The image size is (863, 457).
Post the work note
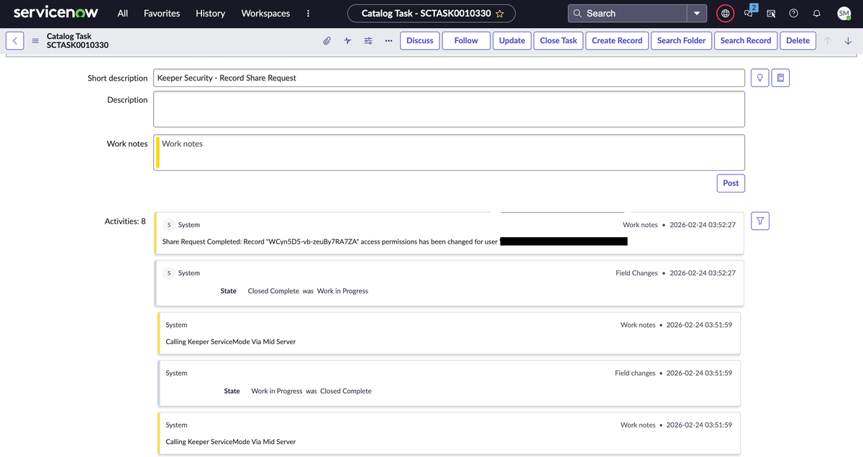731,183
